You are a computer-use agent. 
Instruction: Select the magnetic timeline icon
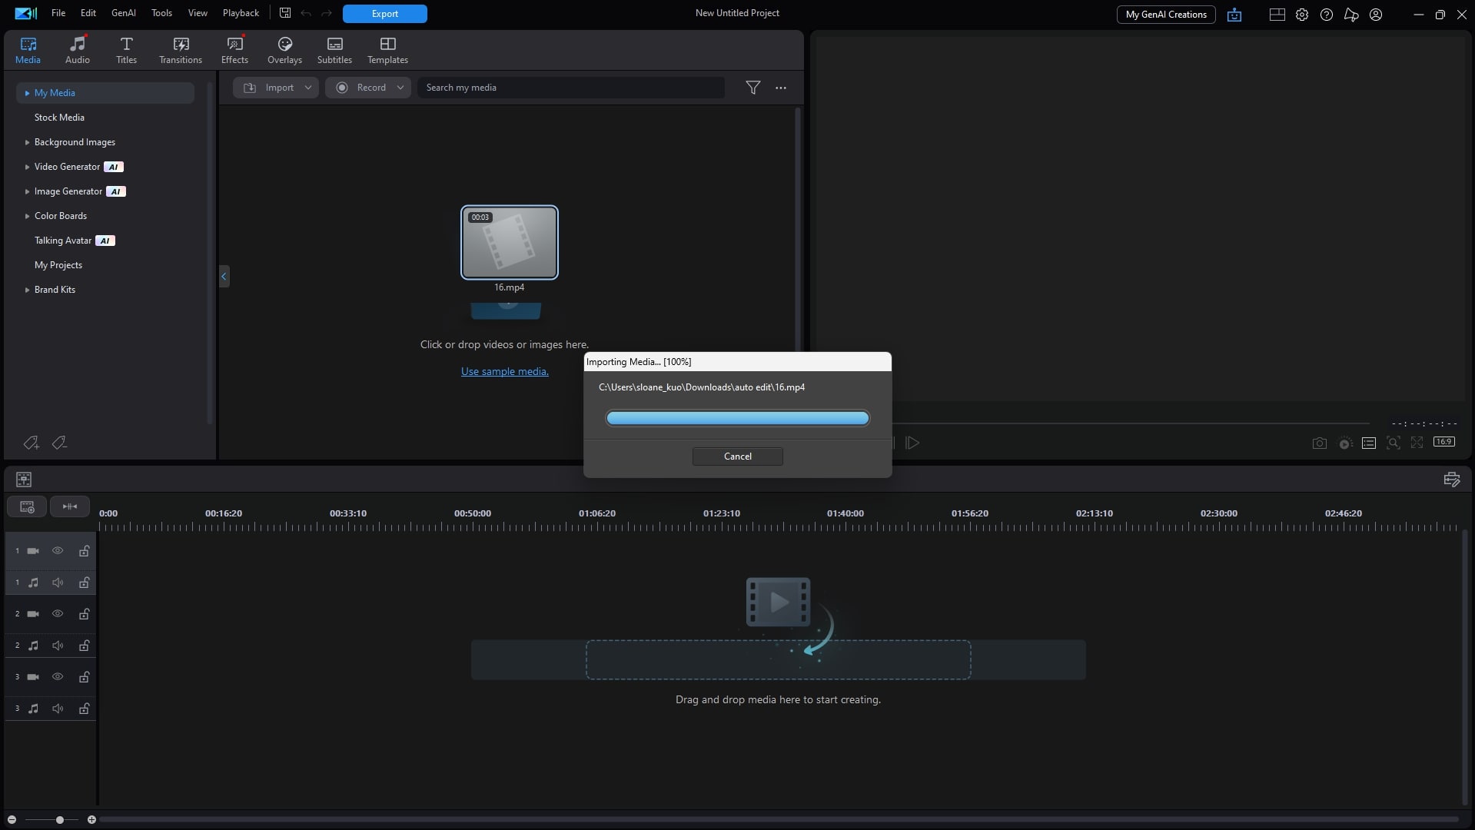pos(70,506)
